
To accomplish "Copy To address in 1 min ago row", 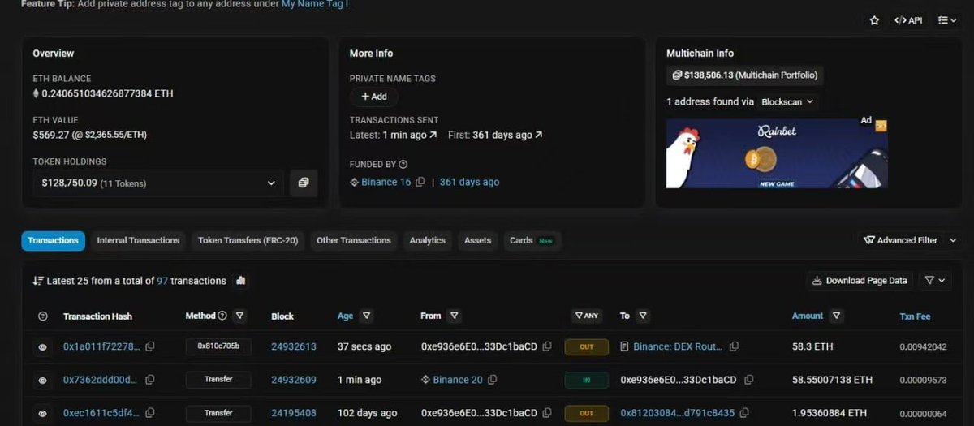I will point(748,380).
